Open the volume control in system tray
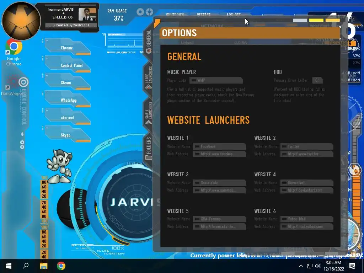Image resolution: width=364 pixels, height=273 pixels. pyautogui.click(x=318, y=266)
